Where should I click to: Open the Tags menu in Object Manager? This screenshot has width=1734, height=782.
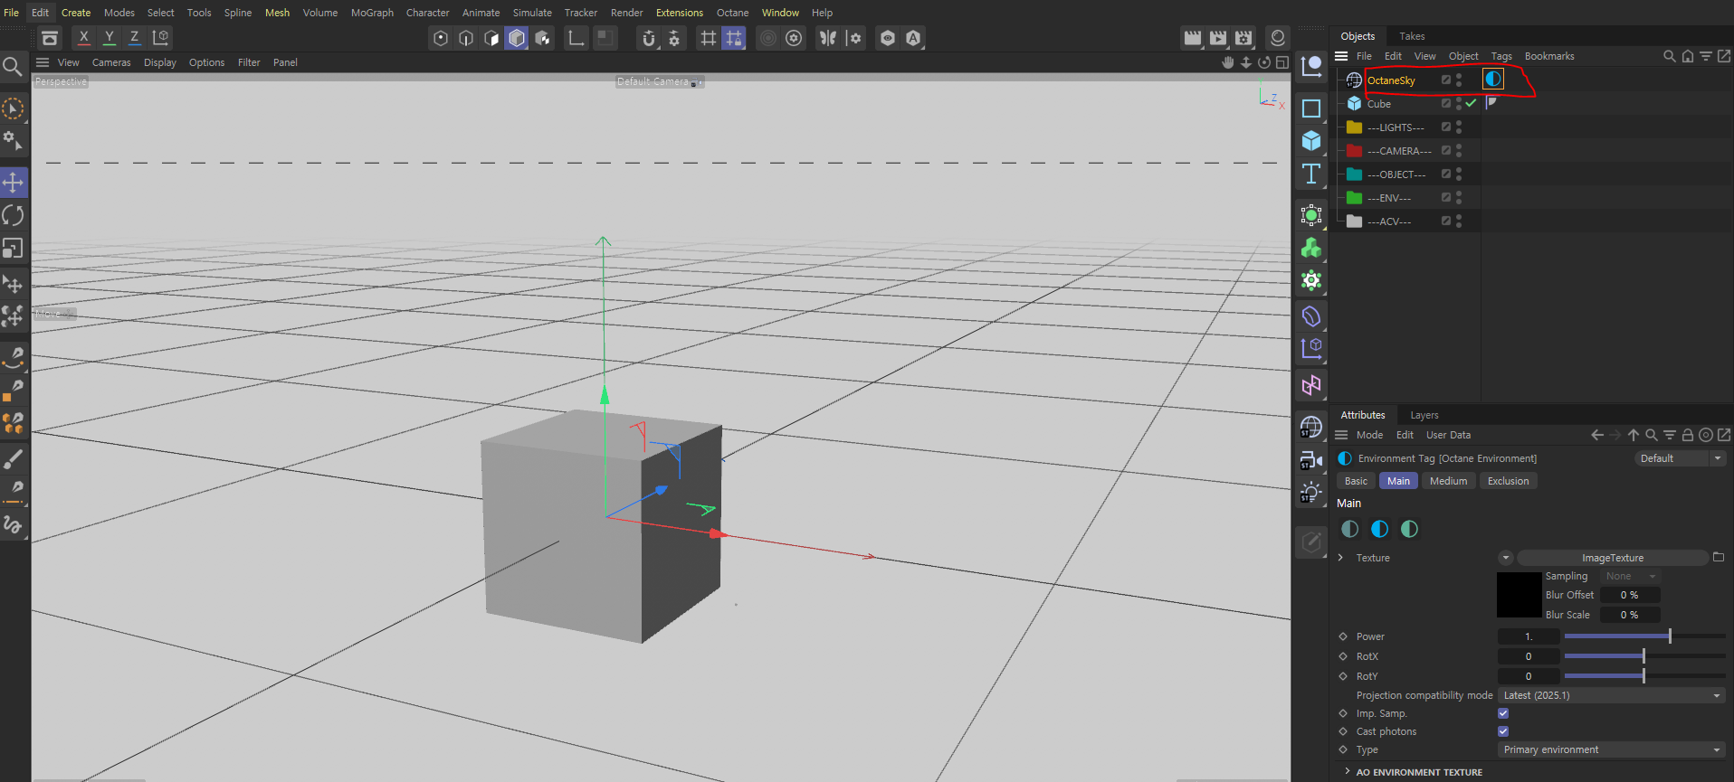pyautogui.click(x=1501, y=56)
